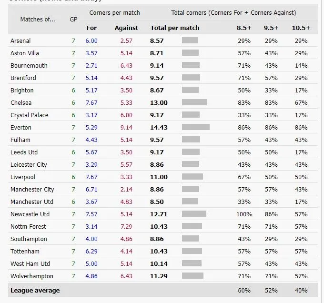Click the League average row label

pyautogui.click(x=35, y=290)
